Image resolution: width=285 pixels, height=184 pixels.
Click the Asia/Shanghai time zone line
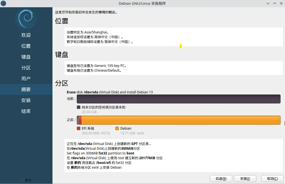[x=88, y=32]
